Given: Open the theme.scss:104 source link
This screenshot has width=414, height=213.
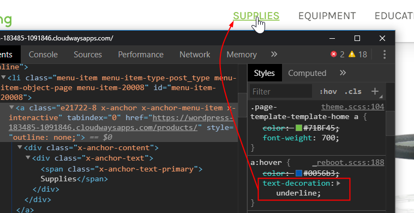Looking at the screenshot, I should [x=352, y=106].
